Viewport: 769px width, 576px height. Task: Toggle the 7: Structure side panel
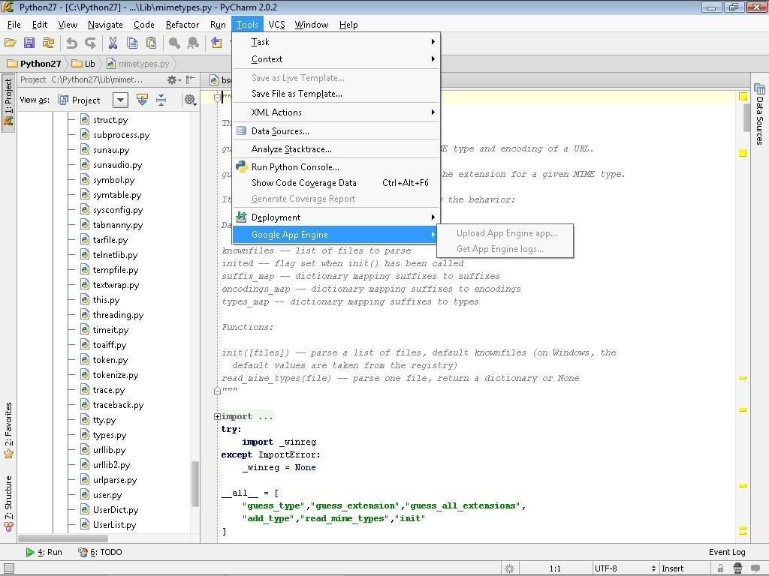[x=8, y=503]
